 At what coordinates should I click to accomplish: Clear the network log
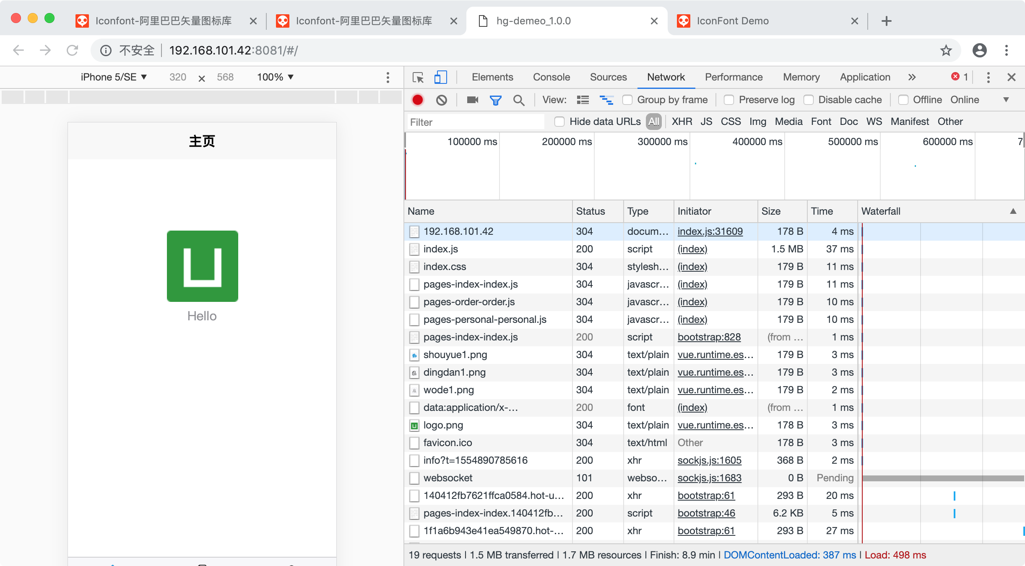441,100
